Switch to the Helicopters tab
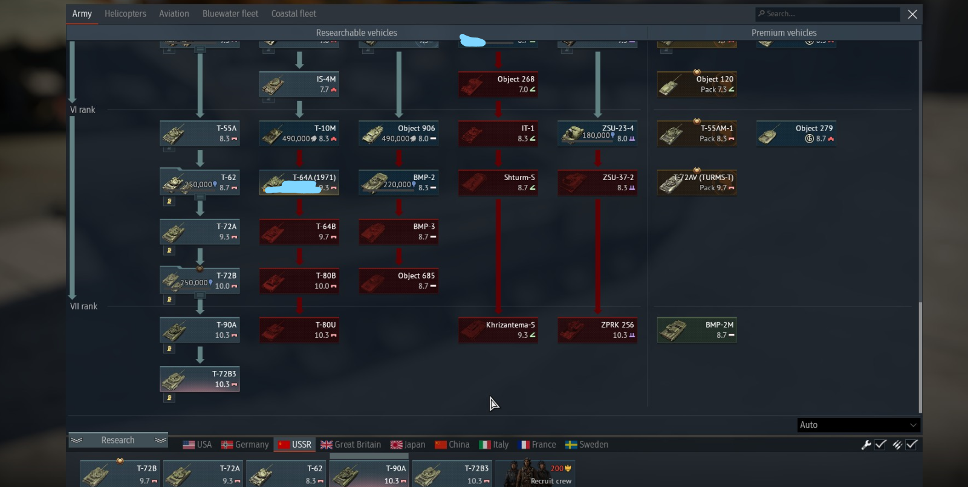968x487 pixels. [125, 14]
